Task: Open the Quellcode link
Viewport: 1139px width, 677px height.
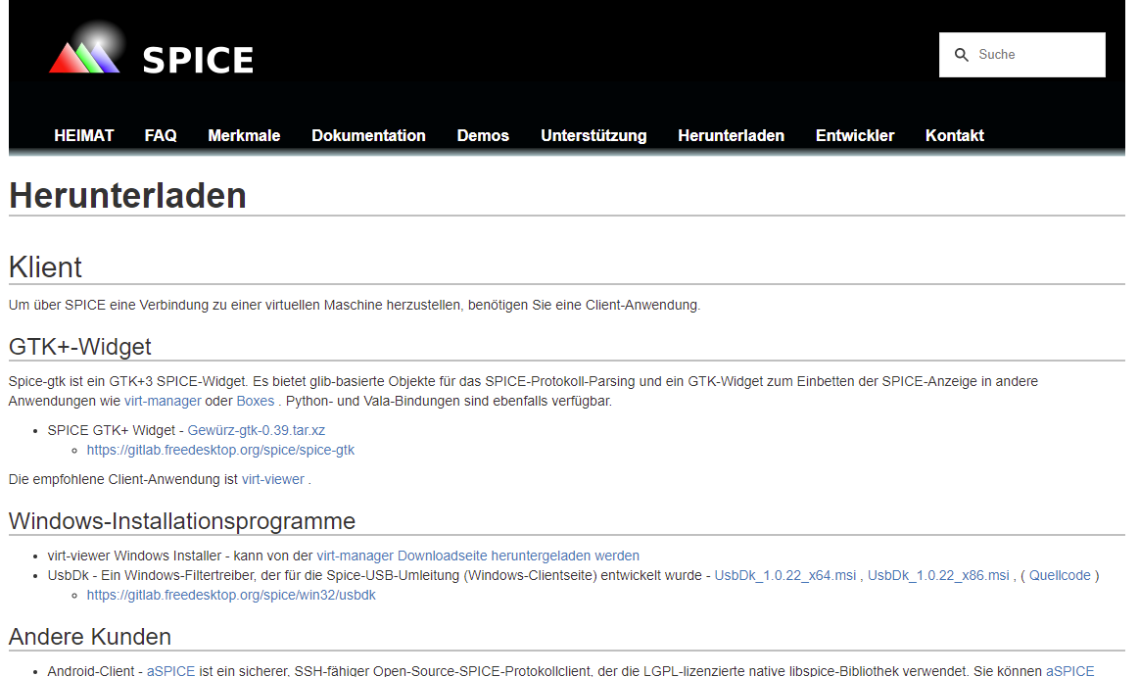Action: pyautogui.click(x=1060, y=575)
